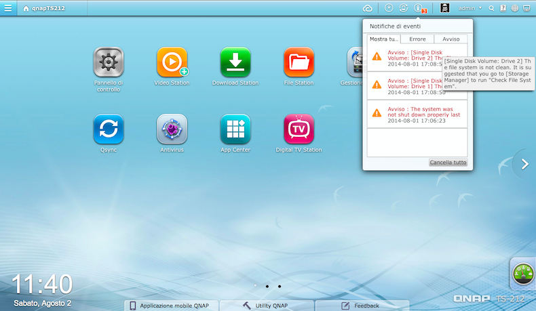The width and height of the screenshot is (536, 311).
Task: Open App Center
Action: tap(235, 128)
